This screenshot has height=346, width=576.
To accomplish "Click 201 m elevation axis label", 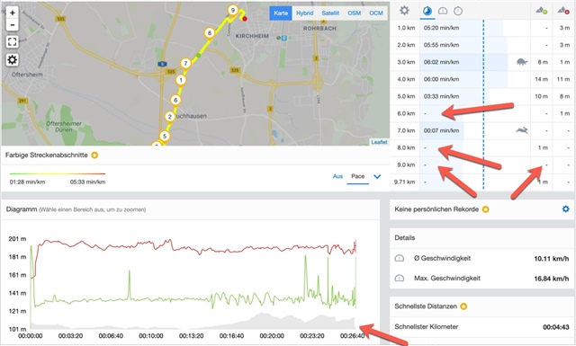I will tap(17, 239).
